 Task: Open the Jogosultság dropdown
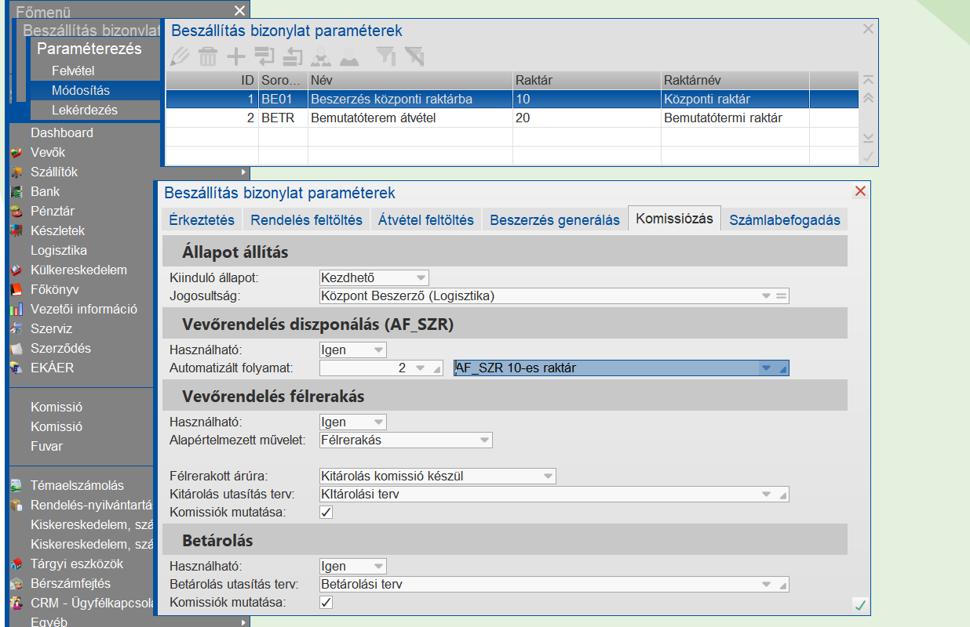pos(766,296)
